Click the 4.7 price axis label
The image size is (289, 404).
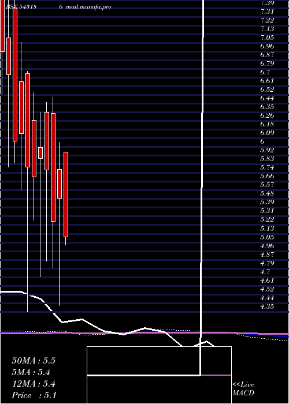pos(265,272)
